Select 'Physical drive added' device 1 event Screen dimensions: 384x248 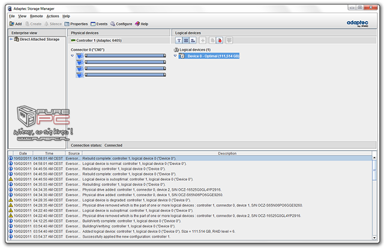point(190,195)
